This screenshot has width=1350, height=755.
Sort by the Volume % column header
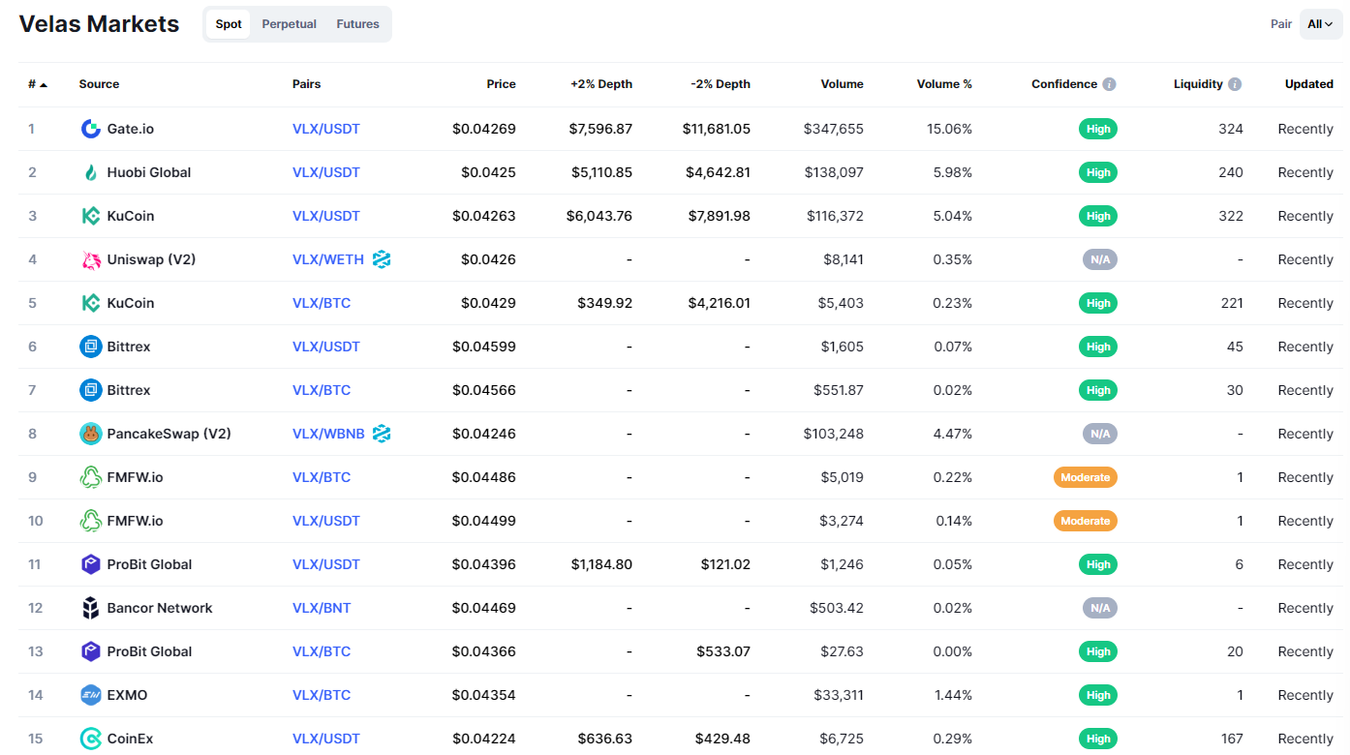point(944,84)
